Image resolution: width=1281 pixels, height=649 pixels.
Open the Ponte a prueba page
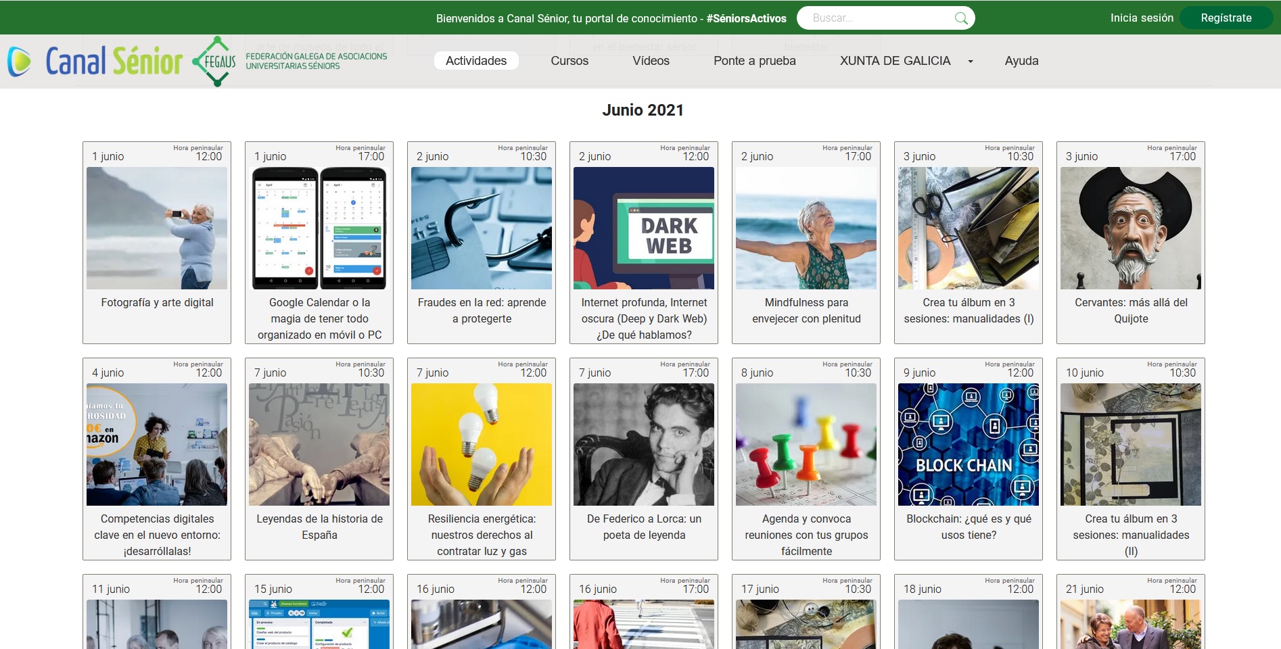tap(754, 61)
